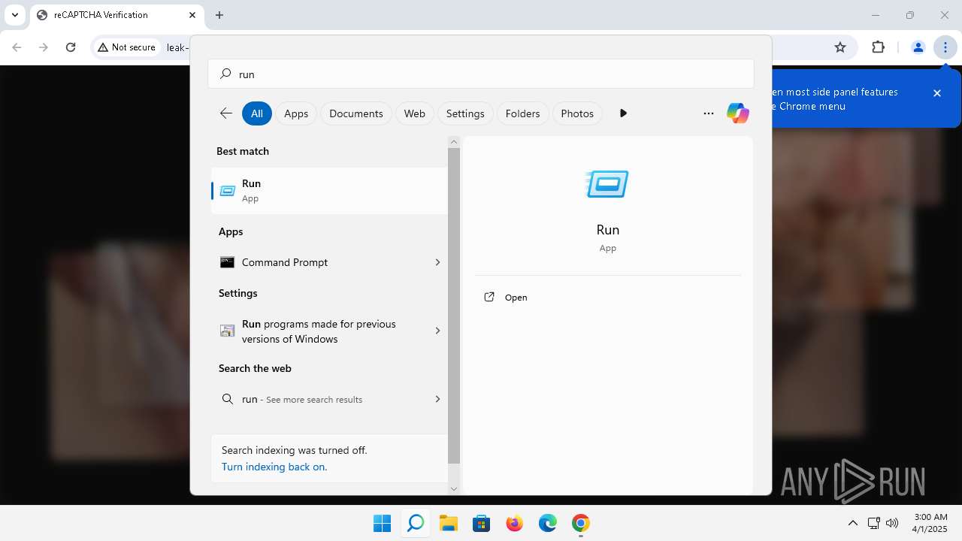962x541 pixels.
Task: Open Microsoft Store from taskbar
Action: click(x=482, y=523)
